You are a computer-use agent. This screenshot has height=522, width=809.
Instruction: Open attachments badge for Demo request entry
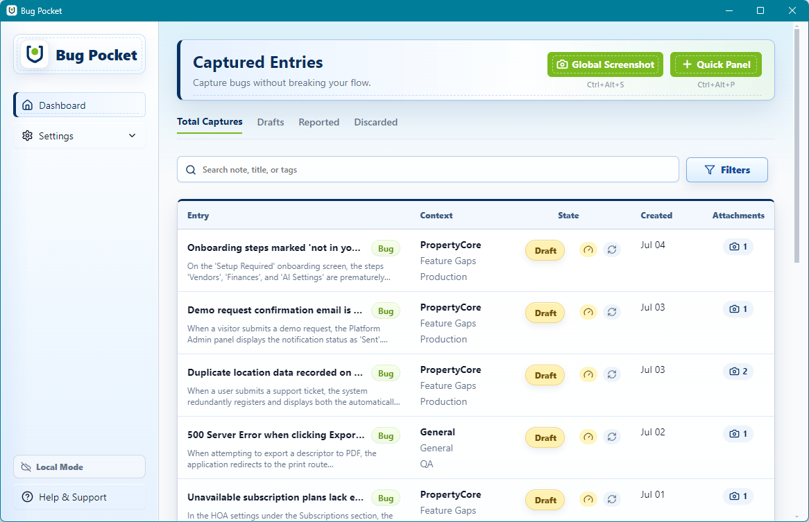point(738,309)
